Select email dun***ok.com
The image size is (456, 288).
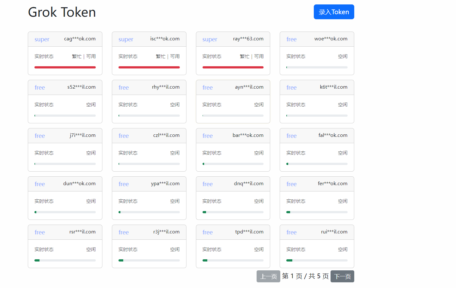[x=79, y=184]
